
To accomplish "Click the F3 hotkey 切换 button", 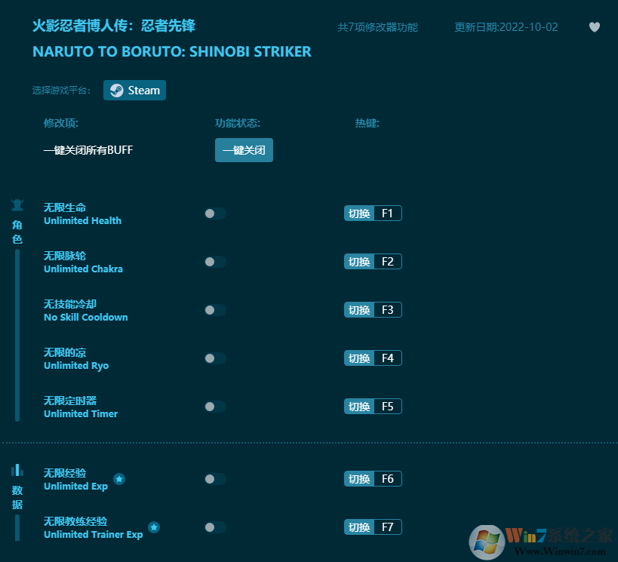I will (359, 310).
